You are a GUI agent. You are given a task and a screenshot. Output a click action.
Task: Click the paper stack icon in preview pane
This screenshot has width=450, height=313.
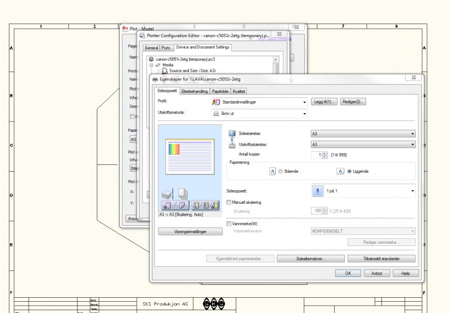(167, 194)
